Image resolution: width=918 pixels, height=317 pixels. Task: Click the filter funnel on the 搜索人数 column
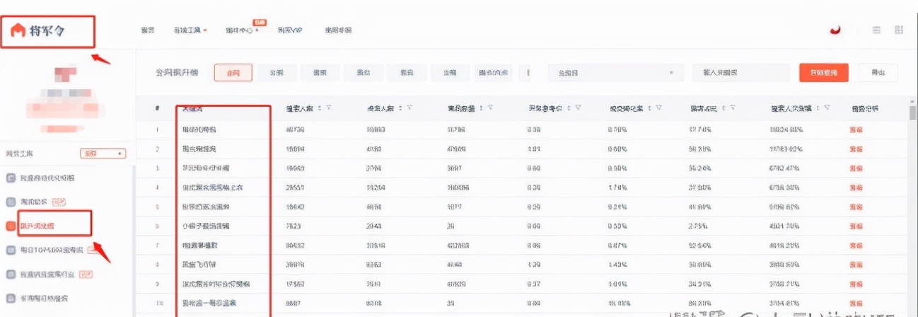[x=330, y=108]
